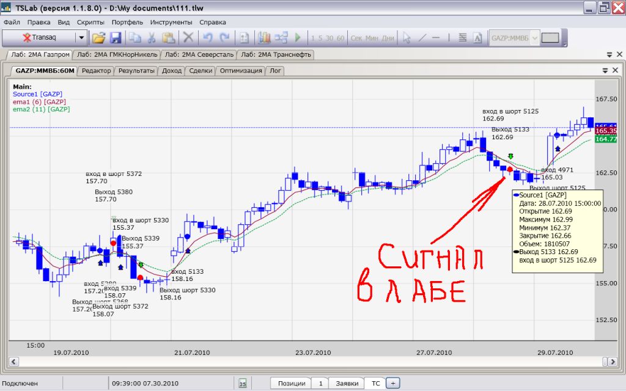Open outer lab tab list dropdown arrow
The height and width of the screenshot is (391, 626).
tap(609, 54)
